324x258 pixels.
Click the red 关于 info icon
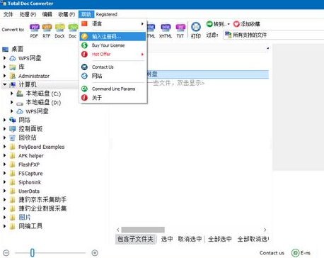(x=84, y=98)
